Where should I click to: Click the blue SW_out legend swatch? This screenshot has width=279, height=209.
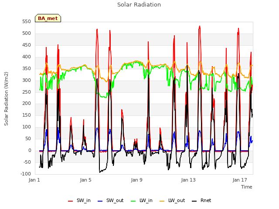coord(100,201)
